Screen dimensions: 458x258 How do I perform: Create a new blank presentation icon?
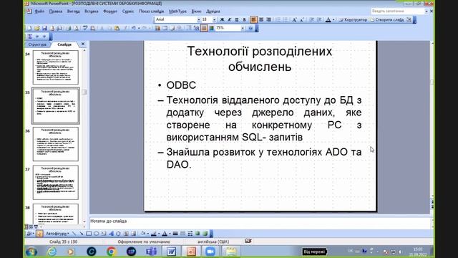pyautogui.click(x=29, y=28)
